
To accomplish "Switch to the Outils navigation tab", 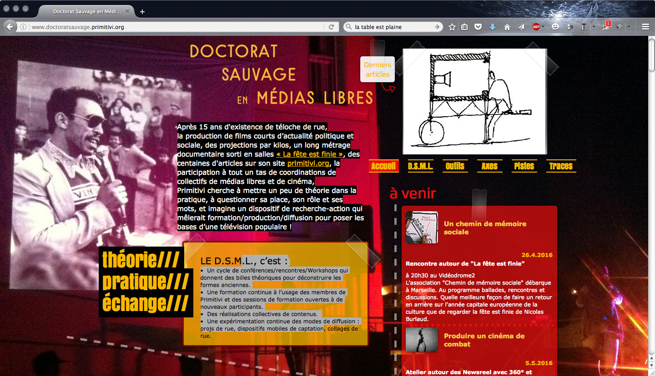I will click(x=455, y=166).
